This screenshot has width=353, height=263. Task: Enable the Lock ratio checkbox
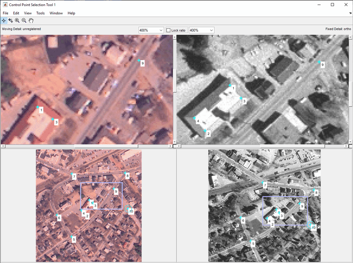click(x=168, y=30)
